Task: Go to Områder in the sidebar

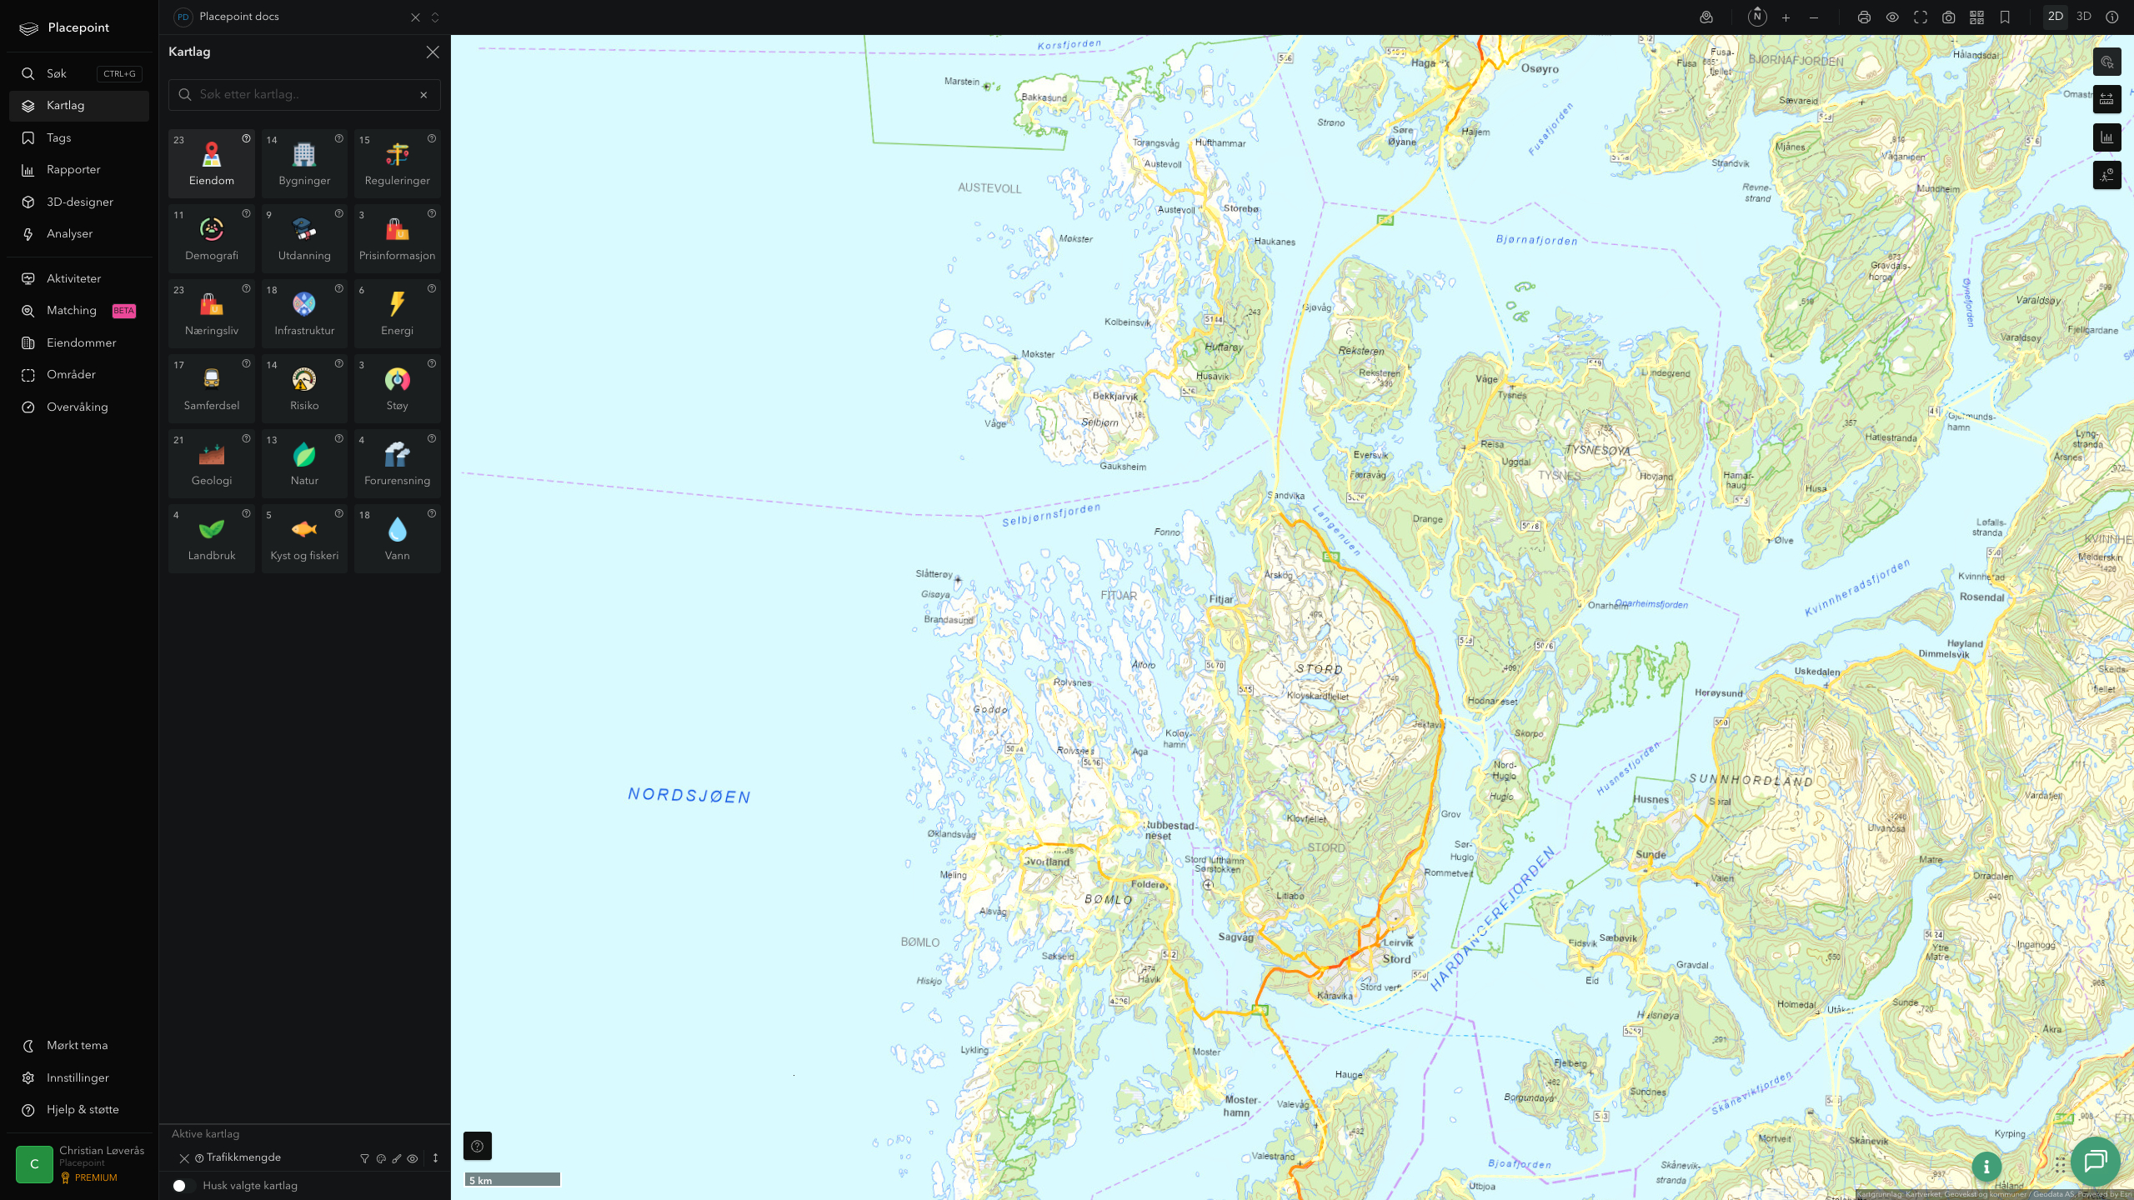Action: click(79, 375)
